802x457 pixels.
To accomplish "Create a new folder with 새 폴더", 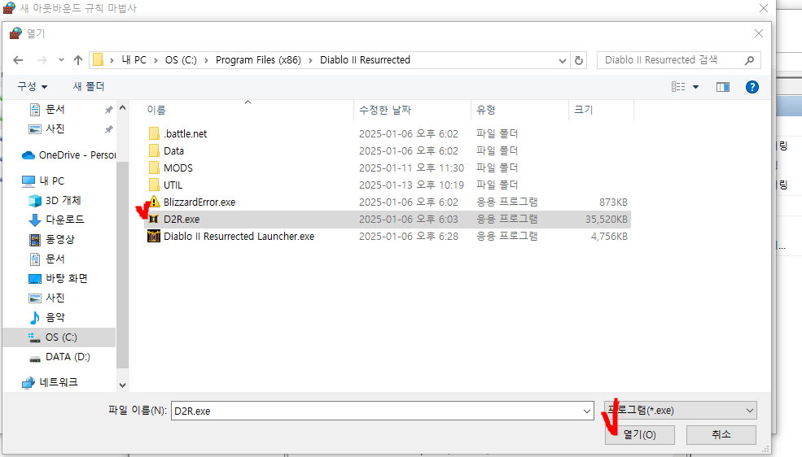I will pyautogui.click(x=89, y=87).
